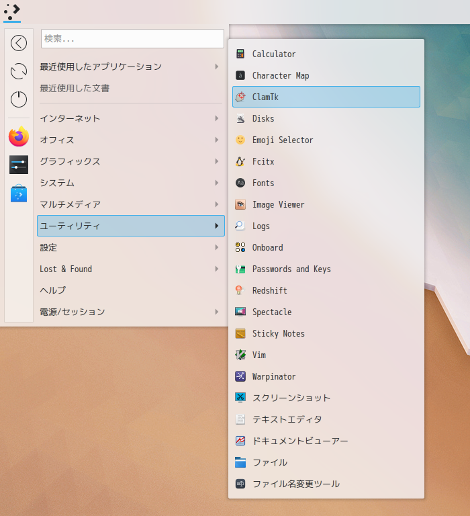Click the Image Viewer eye icon

240,204
